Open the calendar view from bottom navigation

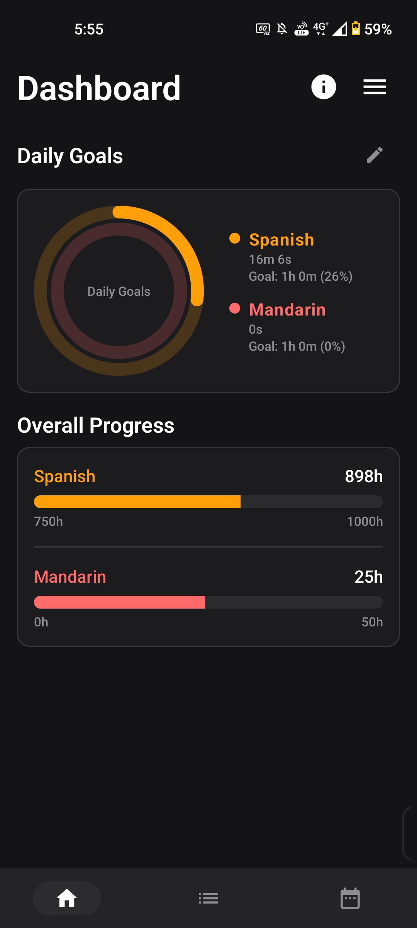[350, 898]
